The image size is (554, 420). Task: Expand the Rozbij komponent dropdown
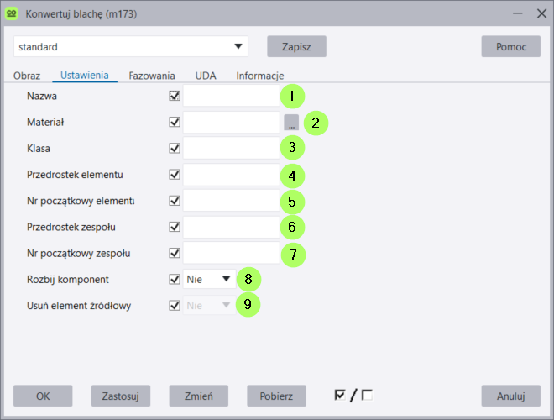tap(209, 279)
